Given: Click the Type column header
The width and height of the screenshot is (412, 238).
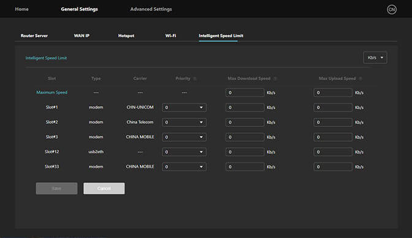Looking at the screenshot, I should tap(96, 79).
